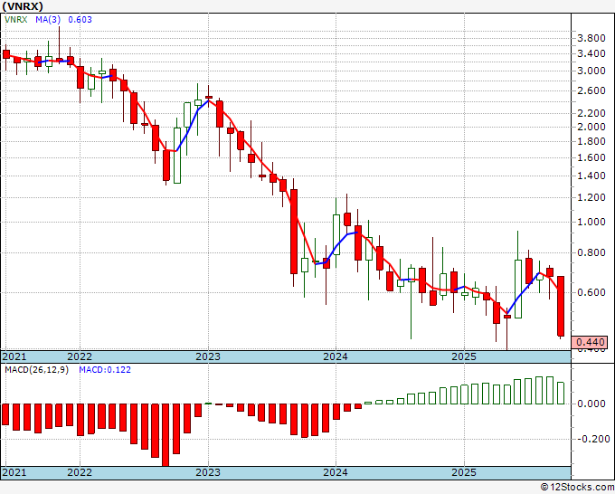Click the 0.800 price axis label
The width and height of the screenshot is (615, 494).
[591, 252]
